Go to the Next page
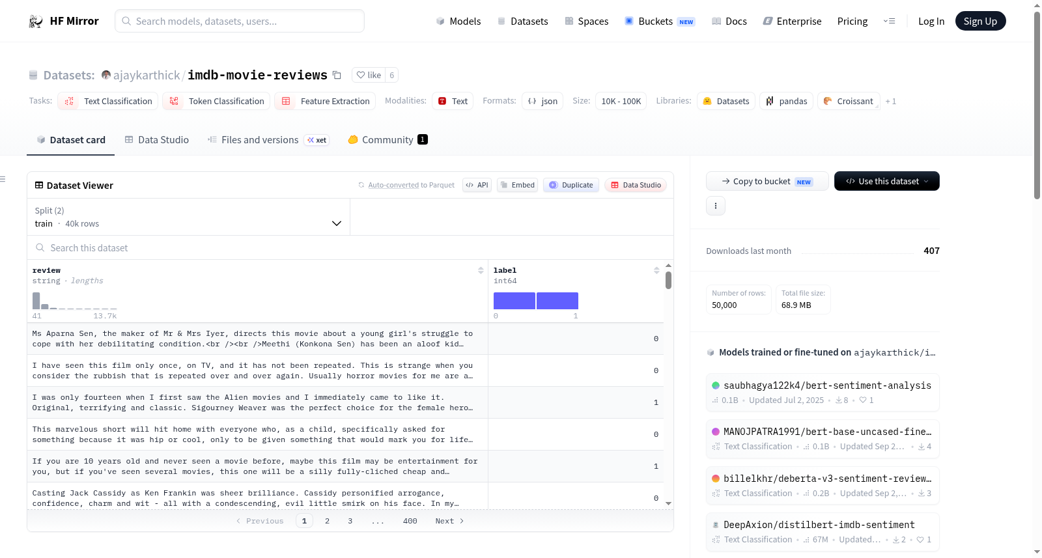Image resolution: width=1042 pixels, height=558 pixels. pyautogui.click(x=449, y=521)
